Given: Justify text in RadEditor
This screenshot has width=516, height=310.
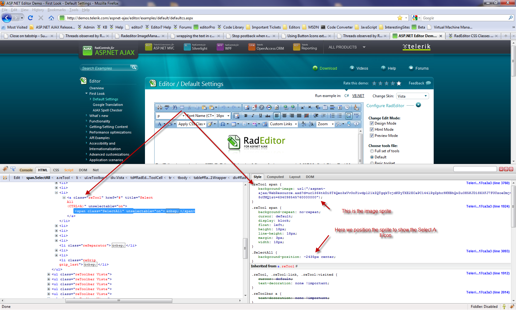Looking at the screenshot, I should 299,116.
